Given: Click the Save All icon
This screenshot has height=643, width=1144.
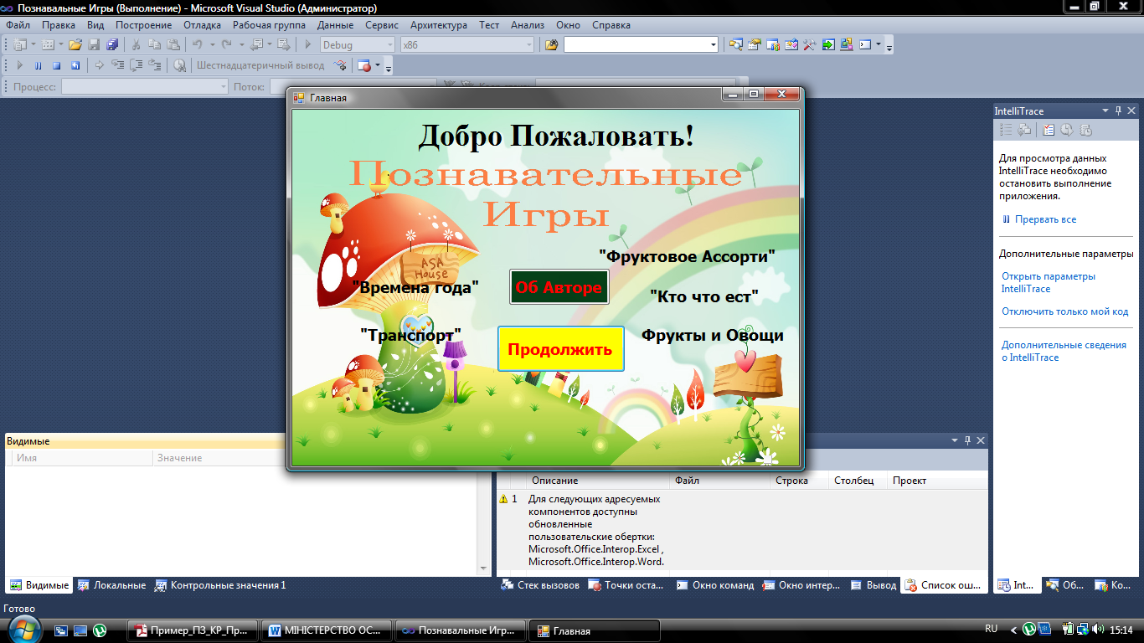Looking at the screenshot, I should (x=112, y=44).
